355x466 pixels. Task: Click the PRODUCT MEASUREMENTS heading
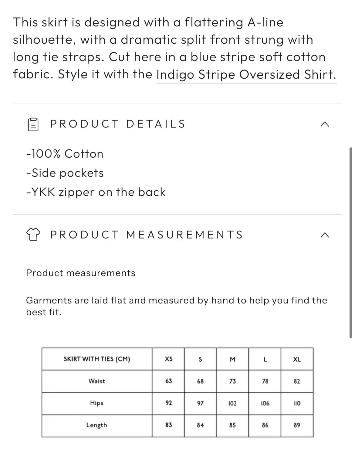pyautogui.click(x=147, y=235)
